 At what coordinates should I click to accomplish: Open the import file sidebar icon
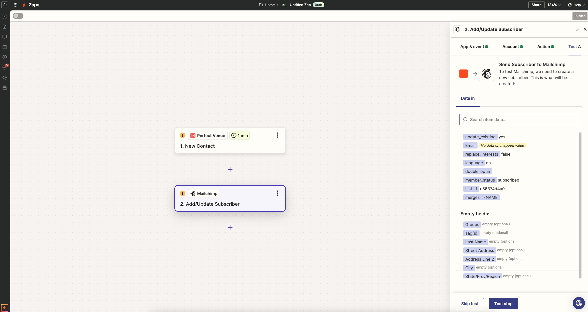click(5, 27)
